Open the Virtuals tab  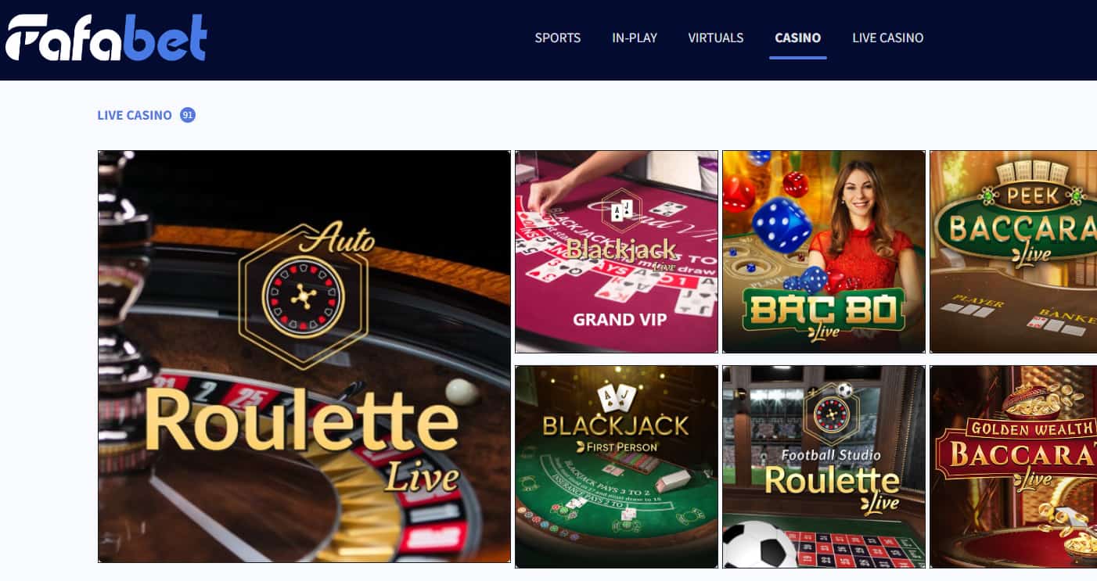(715, 38)
